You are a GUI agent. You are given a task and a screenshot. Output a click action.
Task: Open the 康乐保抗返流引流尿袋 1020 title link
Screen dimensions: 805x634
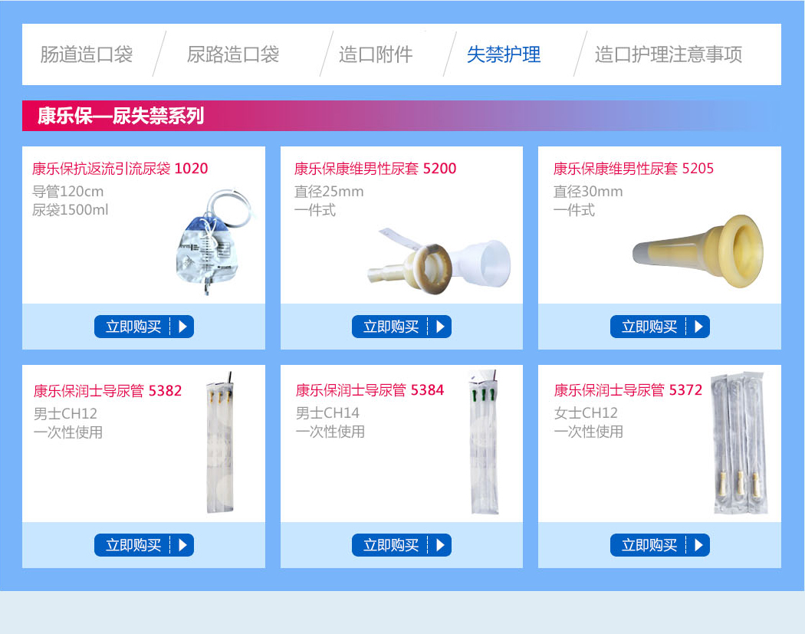pos(120,169)
